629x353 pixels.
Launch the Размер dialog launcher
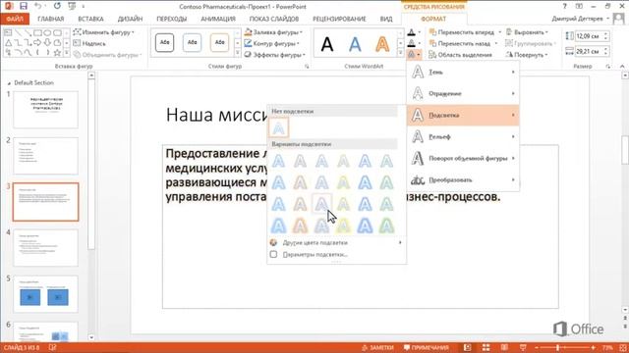tap(608, 67)
